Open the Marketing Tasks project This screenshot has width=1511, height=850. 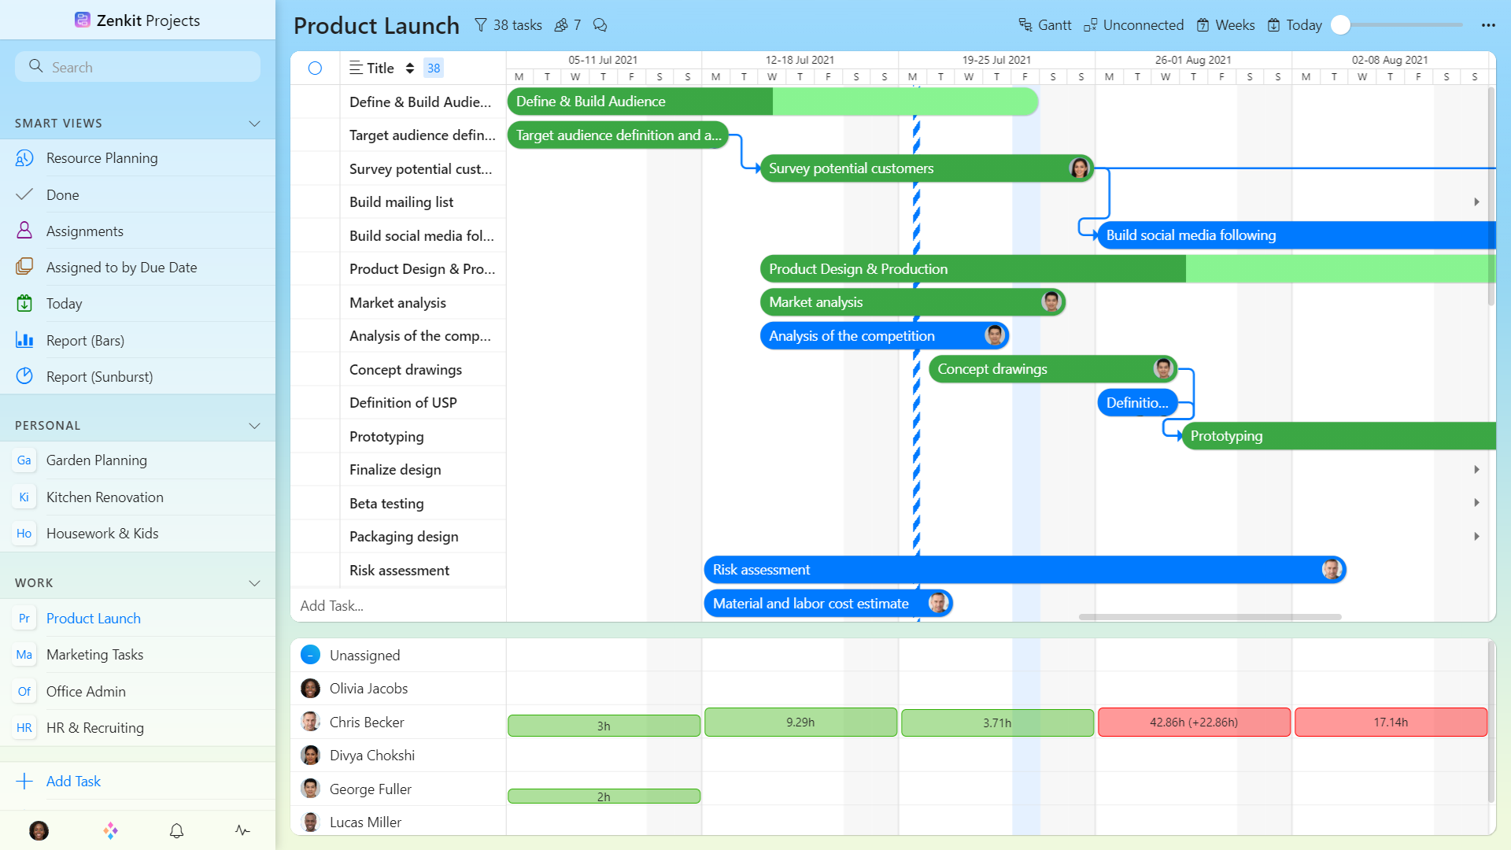pyautogui.click(x=95, y=654)
